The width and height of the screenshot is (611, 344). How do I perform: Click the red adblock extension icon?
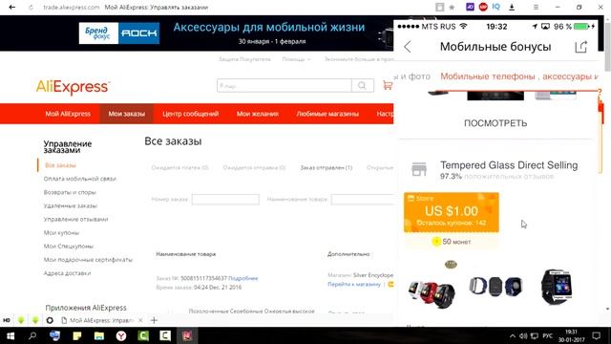pos(483,7)
